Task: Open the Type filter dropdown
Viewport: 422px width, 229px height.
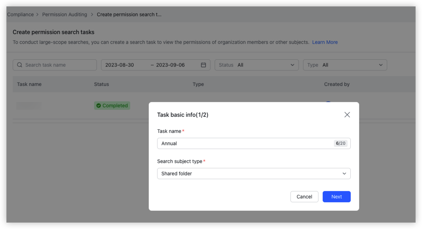Action: (345, 65)
